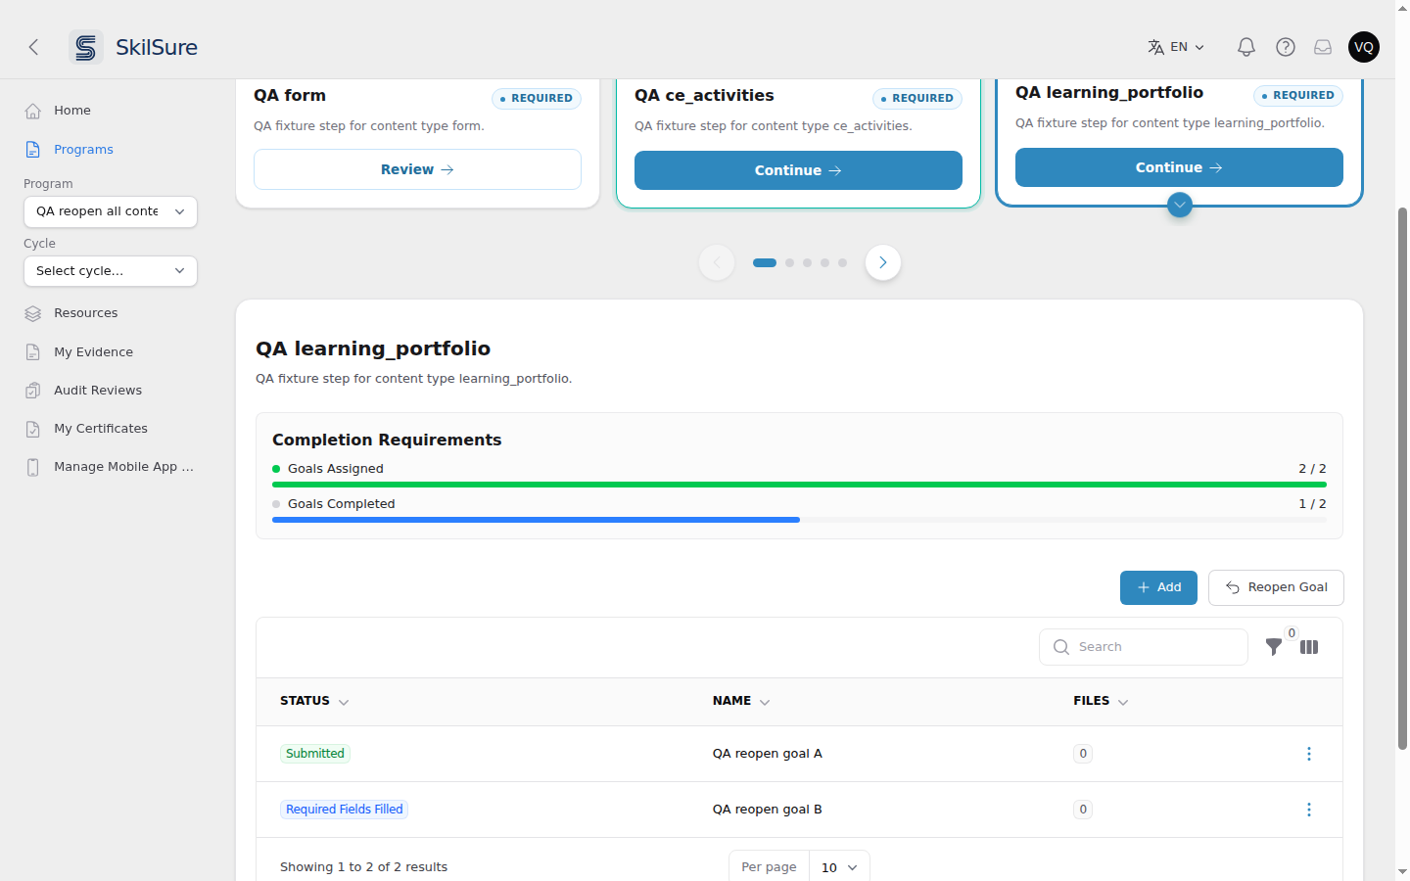Click the SkilSure logo icon
This screenshot has width=1410, height=881.
tap(86, 47)
